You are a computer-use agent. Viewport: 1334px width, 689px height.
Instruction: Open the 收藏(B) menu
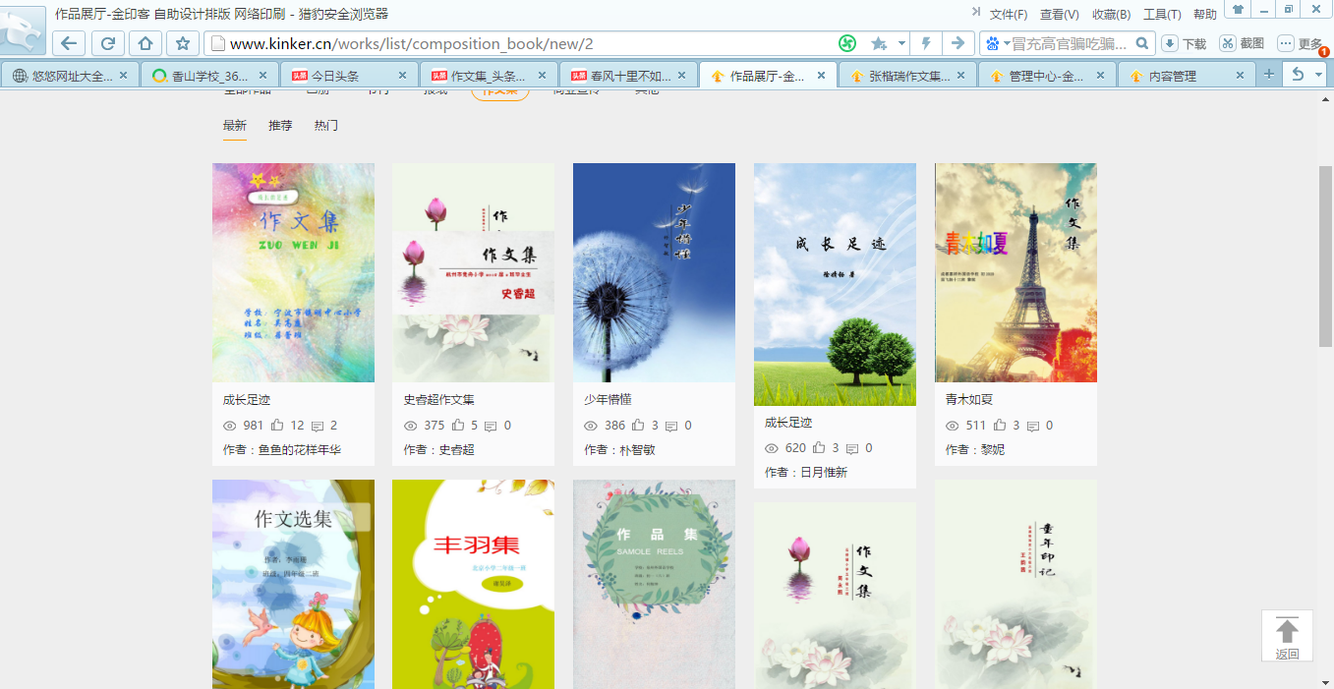point(1111,15)
